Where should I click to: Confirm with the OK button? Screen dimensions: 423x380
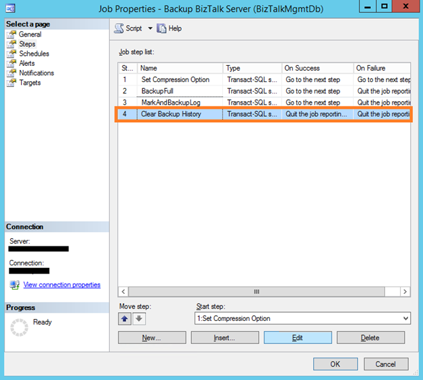pyautogui.click(x=336, y=364)
